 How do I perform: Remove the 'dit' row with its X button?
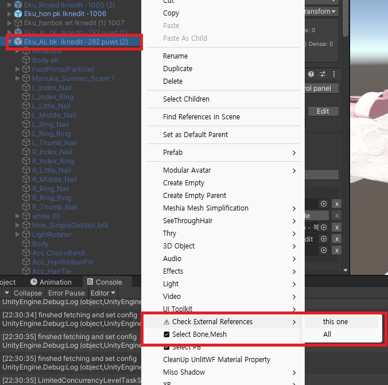(x=337, y=239)
